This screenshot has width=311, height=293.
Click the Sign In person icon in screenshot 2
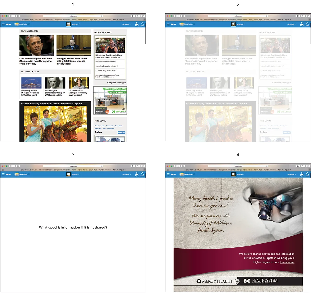pos(302,24)
